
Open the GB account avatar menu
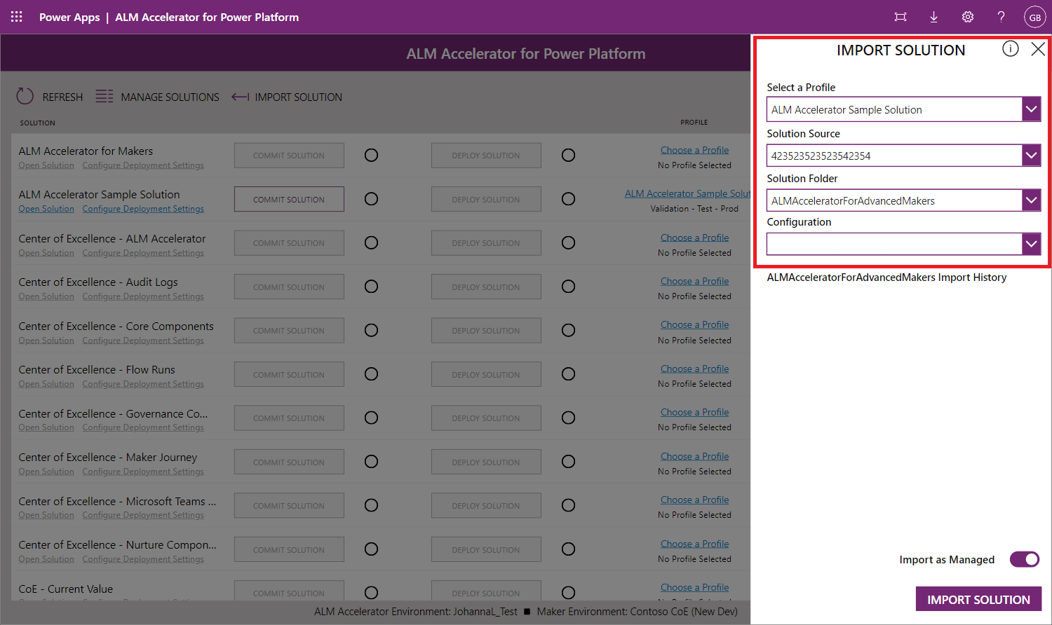[1035, 16]
